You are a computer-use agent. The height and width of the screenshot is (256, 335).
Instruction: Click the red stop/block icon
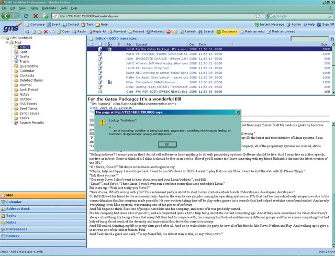coord(169,31)
